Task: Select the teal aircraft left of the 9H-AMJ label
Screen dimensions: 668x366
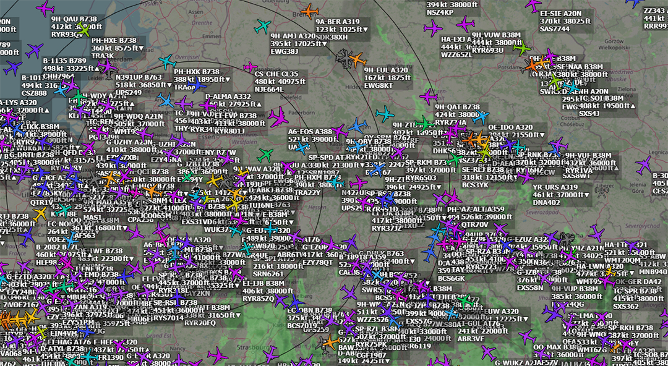Action: 263,27
